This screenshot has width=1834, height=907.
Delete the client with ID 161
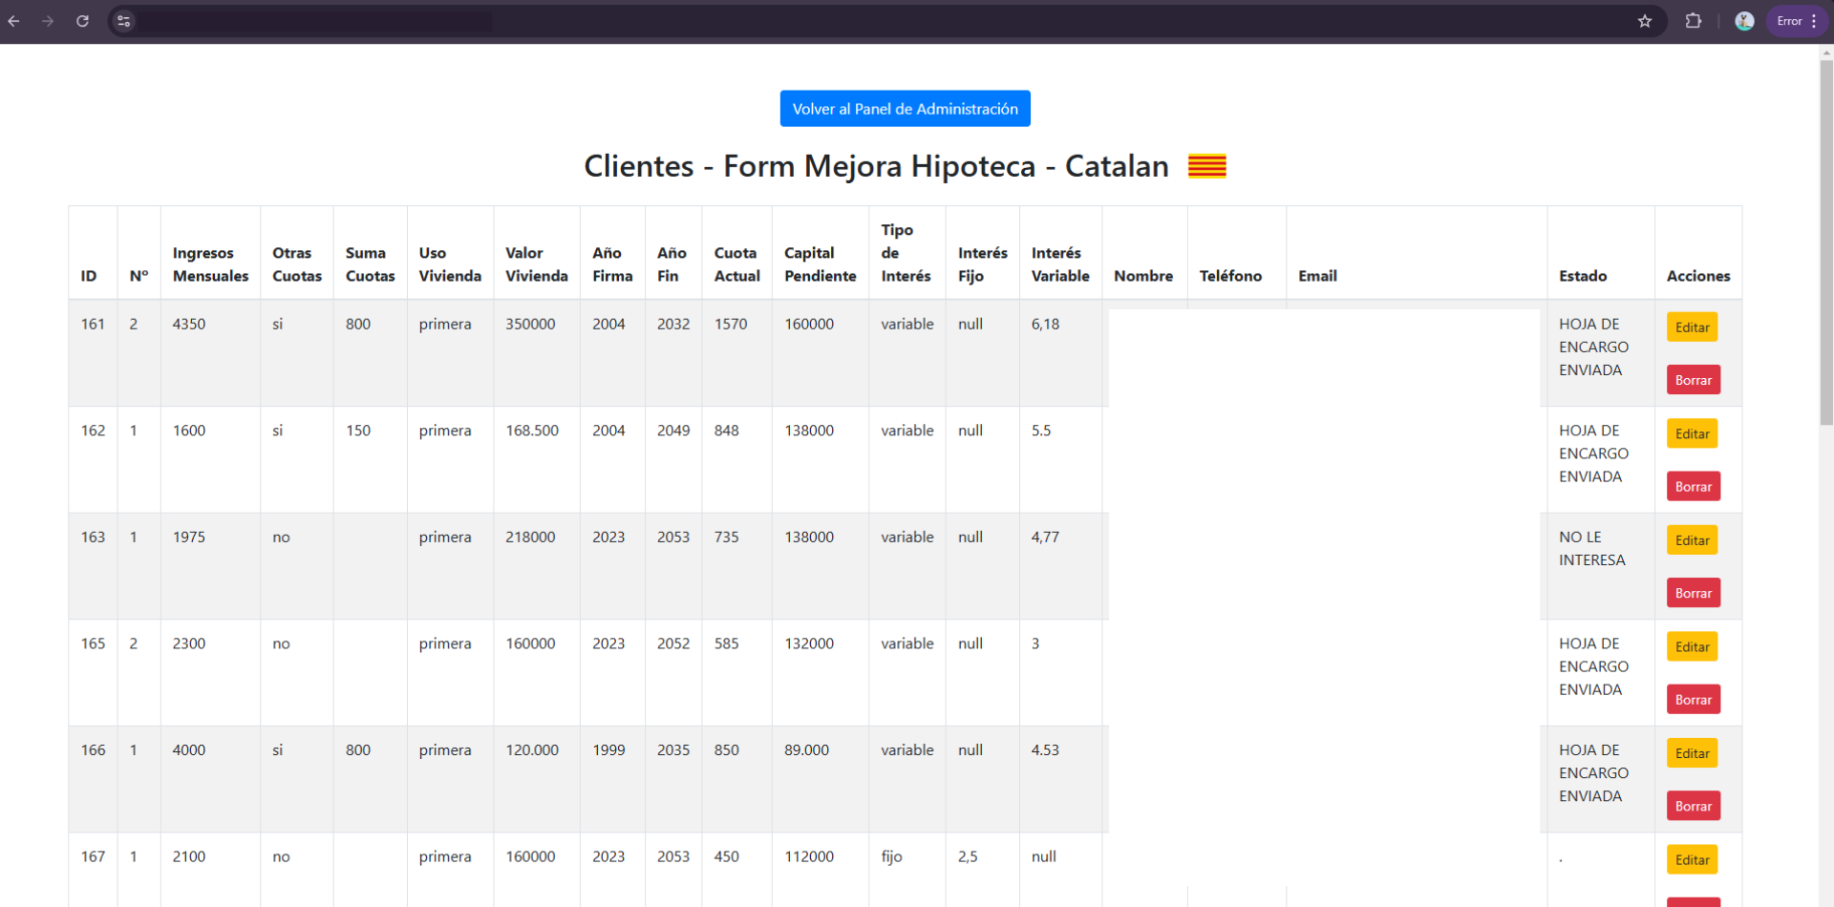(1693, 380)
